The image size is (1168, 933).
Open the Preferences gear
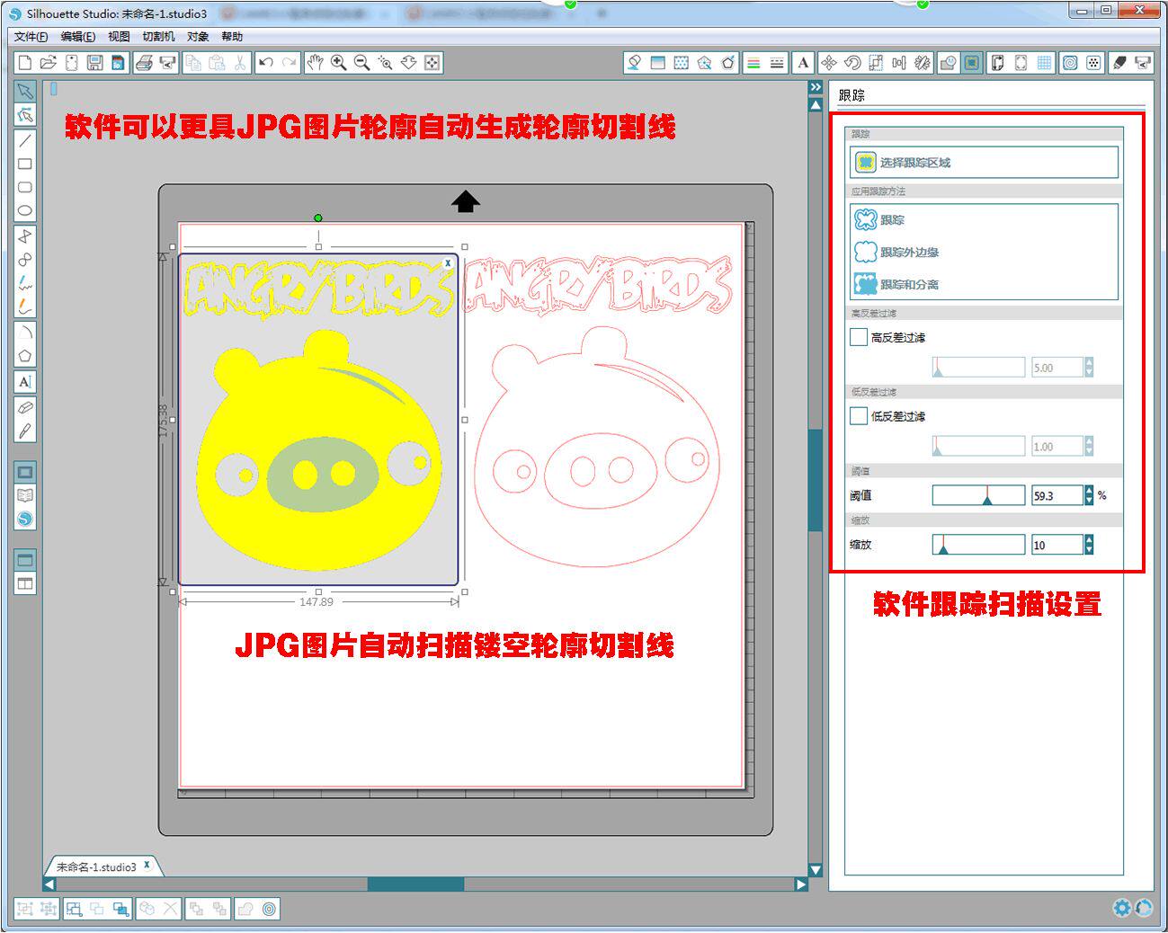1121,908
